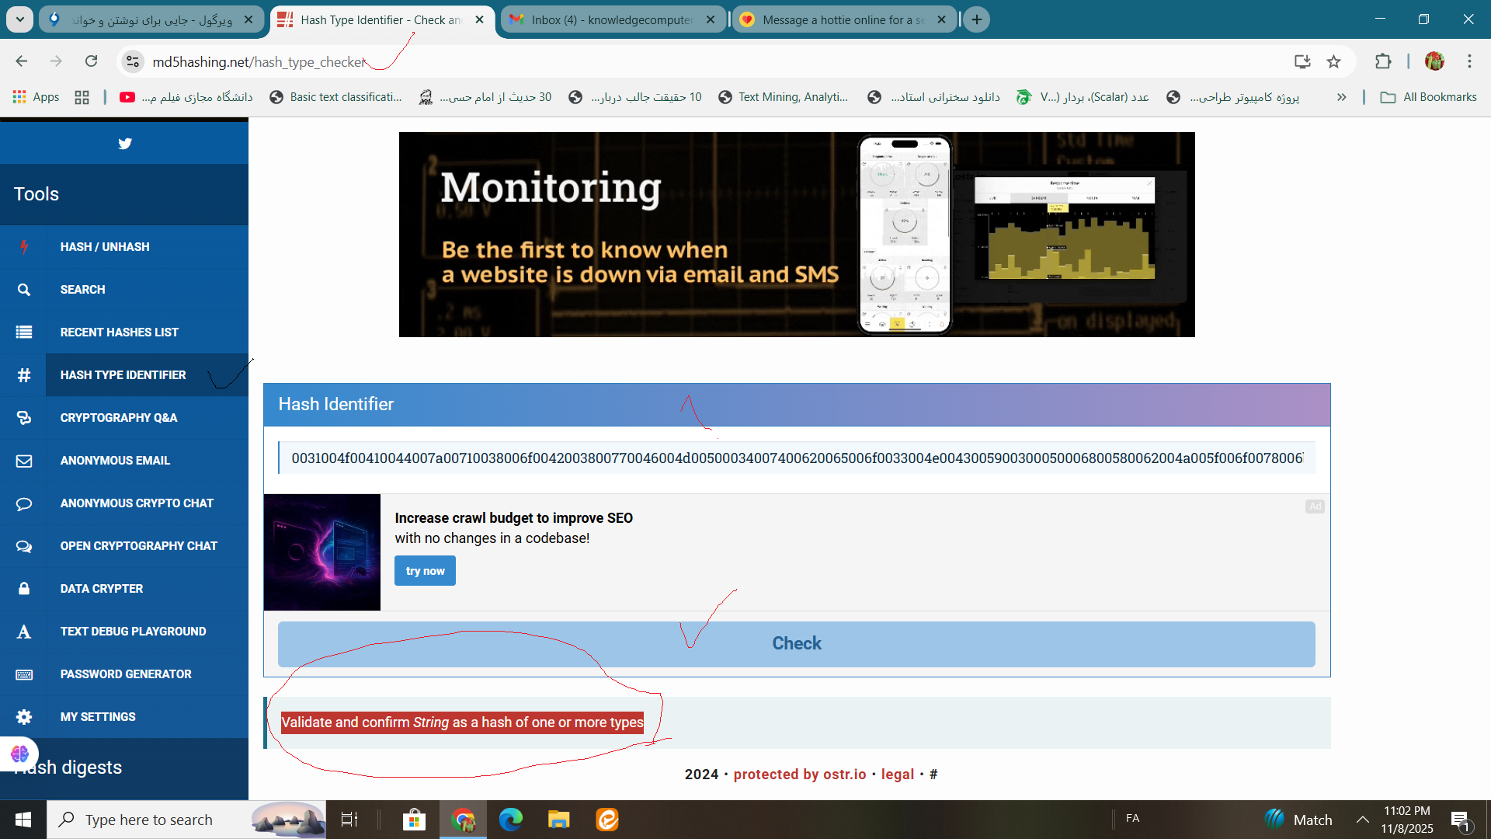1491x839 pixels.
Task: Click the Password Generator keyboard icon
Action: point(24,674)
